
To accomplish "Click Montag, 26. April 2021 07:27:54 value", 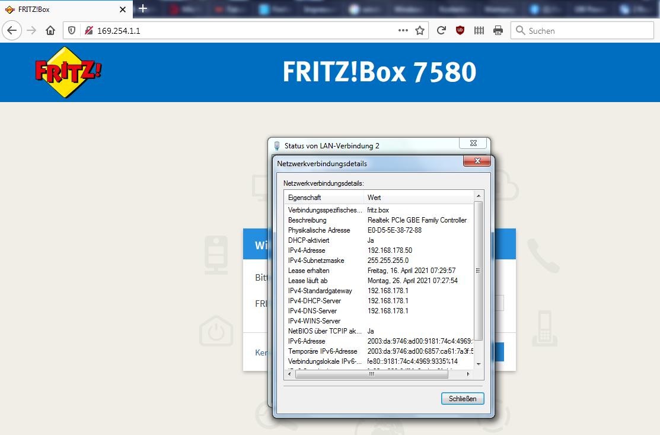I will click(413, 281).
